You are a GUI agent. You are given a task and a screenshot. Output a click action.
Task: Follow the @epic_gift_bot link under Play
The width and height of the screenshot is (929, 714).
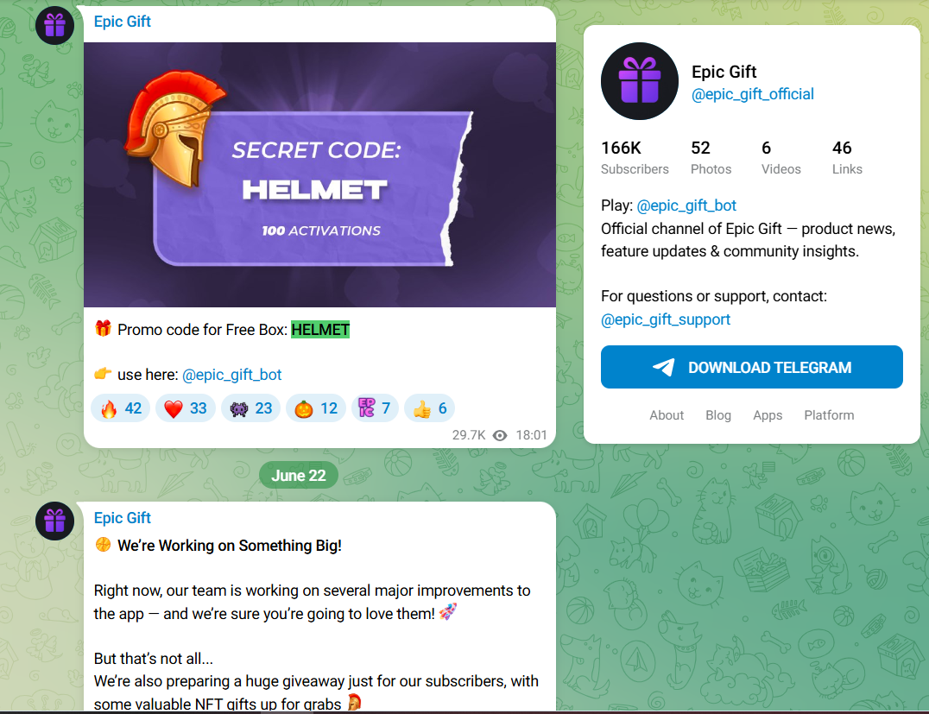686,205
